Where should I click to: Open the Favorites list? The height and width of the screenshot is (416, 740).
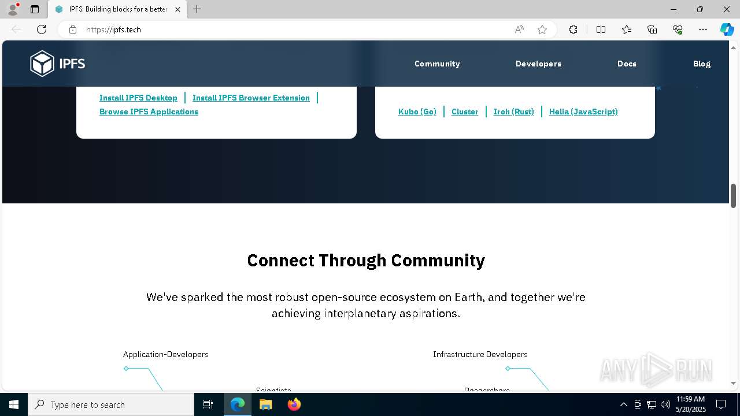click(627, 29)
